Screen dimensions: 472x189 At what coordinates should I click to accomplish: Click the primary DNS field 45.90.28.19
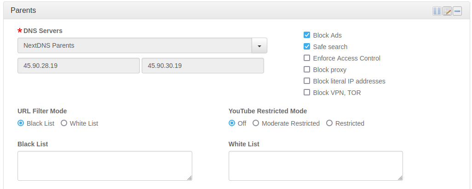78,66
